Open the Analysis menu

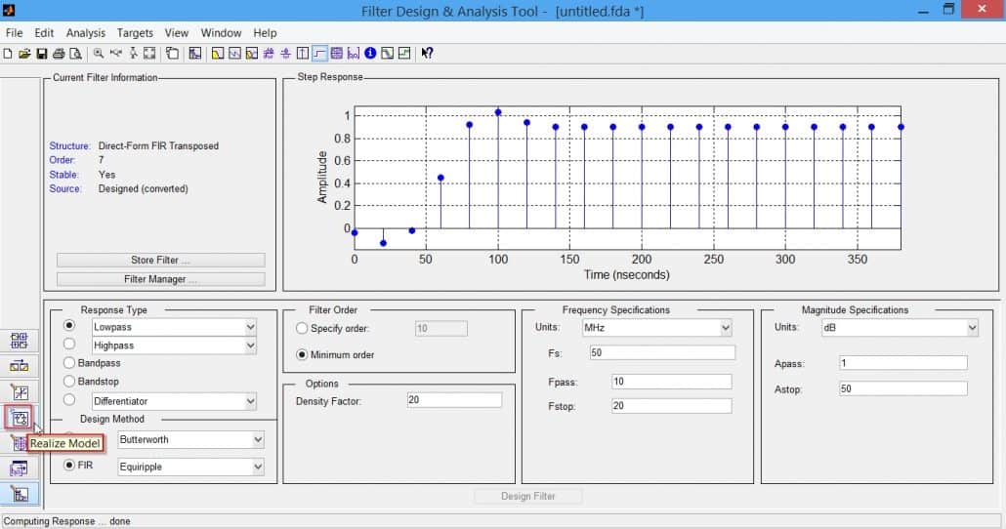85,33
